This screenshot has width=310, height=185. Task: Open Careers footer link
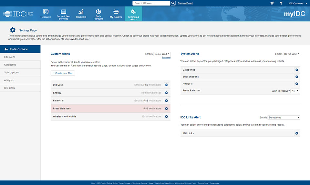coord(128,183)
